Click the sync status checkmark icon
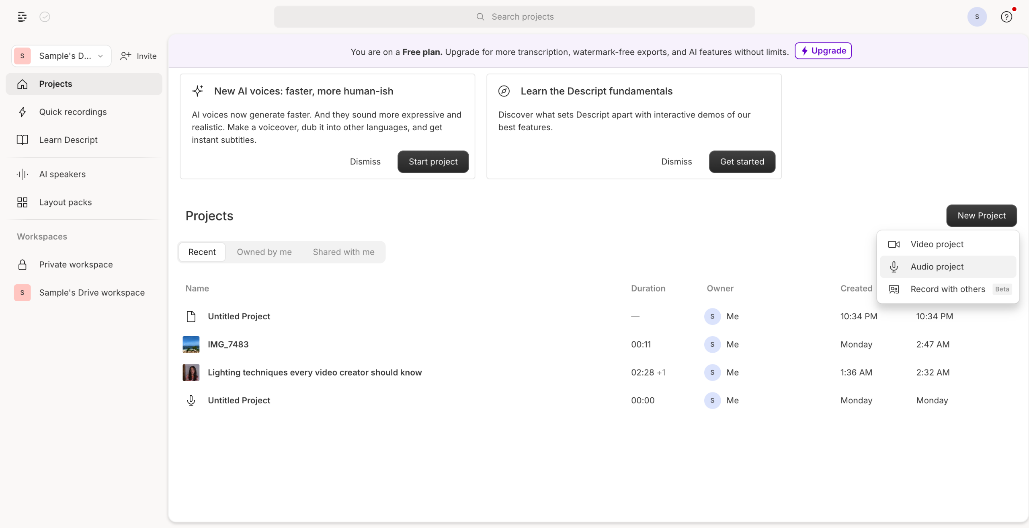Screen dimensions: 1029x528 [45, 16]
